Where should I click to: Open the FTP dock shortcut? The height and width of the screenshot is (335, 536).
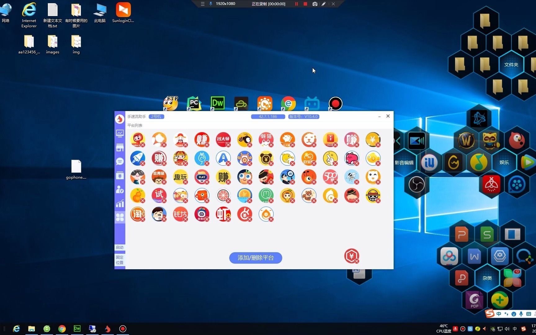(171, 104)
